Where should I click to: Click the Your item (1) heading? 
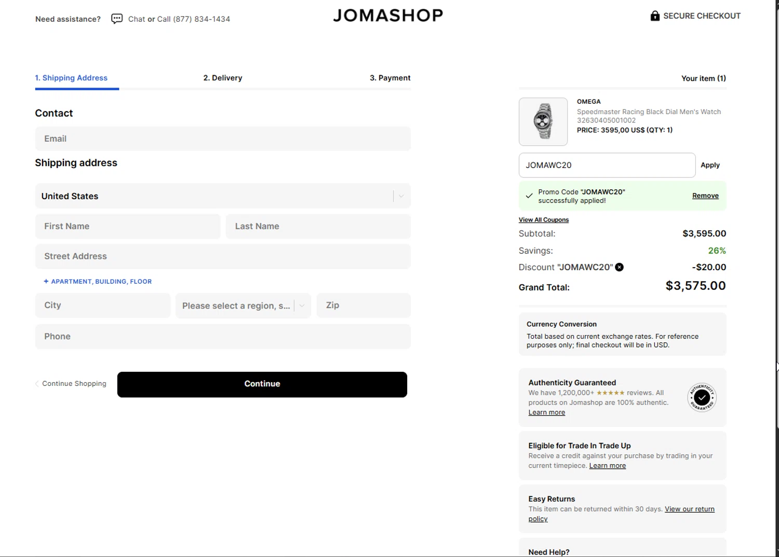pos(704,78)
